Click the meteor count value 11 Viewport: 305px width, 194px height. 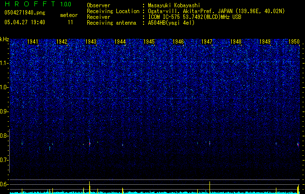tap(70, 22)
